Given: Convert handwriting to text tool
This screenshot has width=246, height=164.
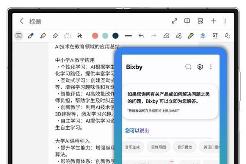Looking at the screenshot, I should [x=215, y=36].
